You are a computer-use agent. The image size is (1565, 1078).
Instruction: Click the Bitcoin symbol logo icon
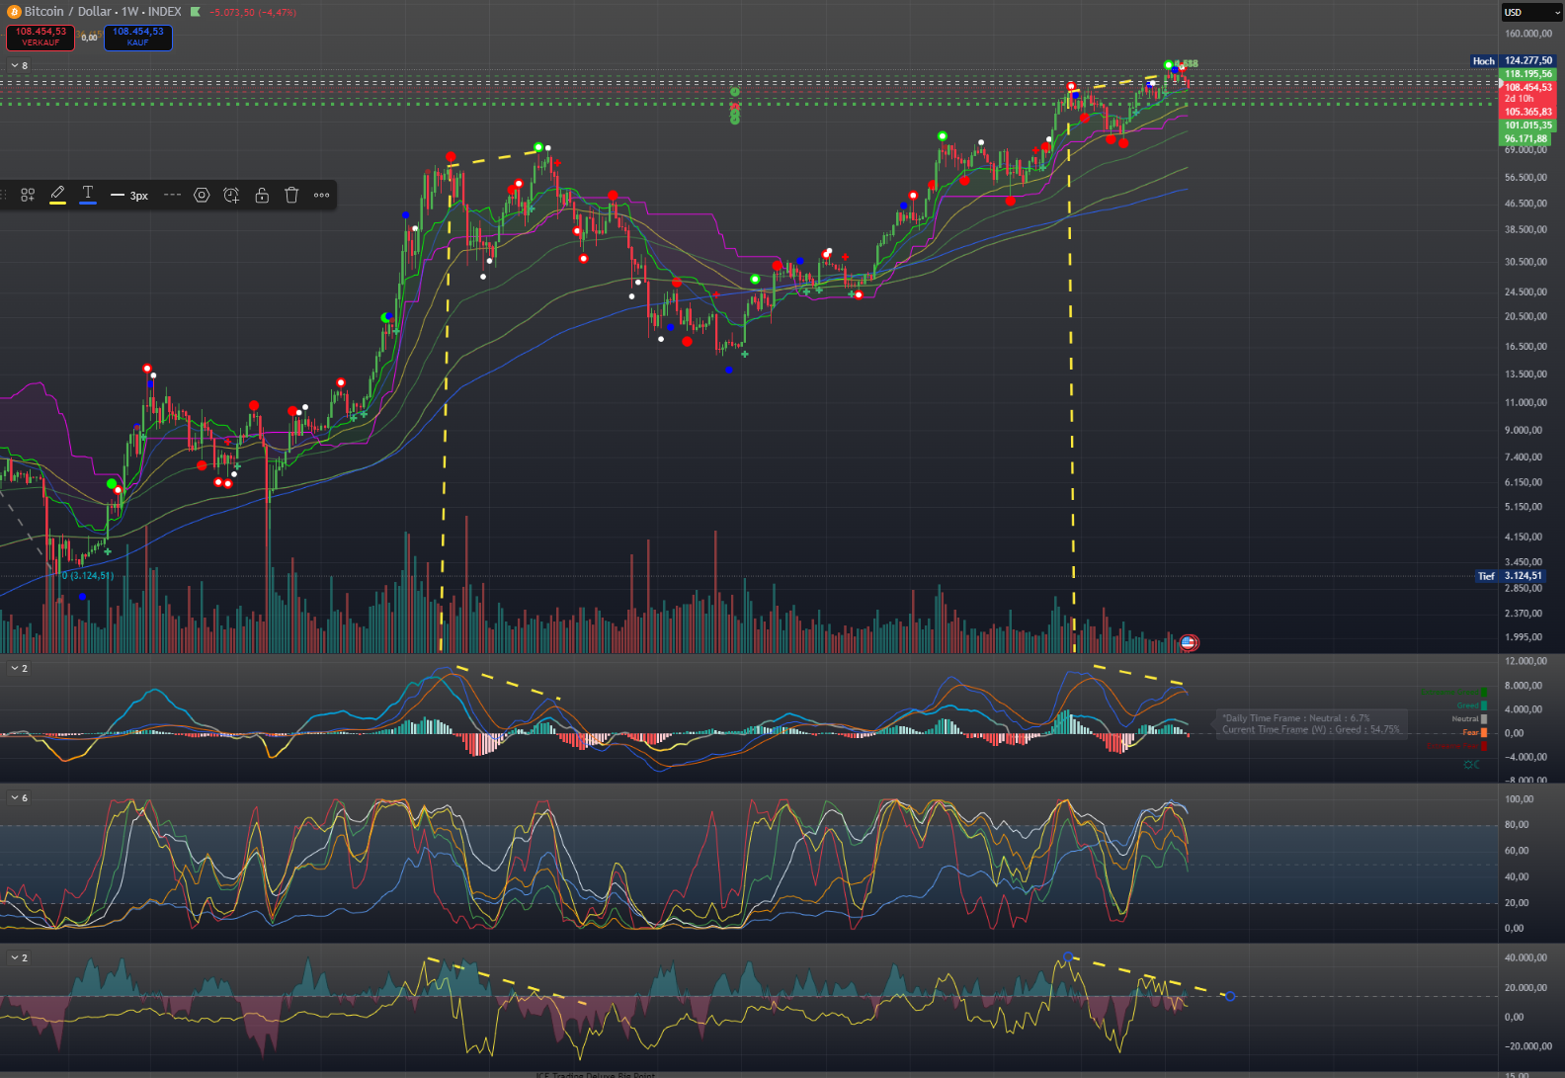(x=14, y=12)
